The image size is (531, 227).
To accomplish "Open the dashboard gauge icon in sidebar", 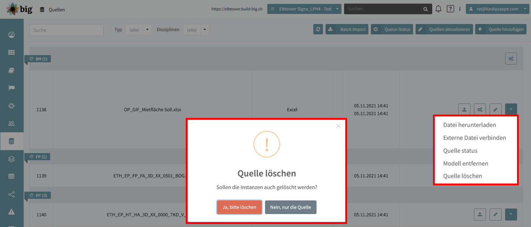I will pos(11,35).
